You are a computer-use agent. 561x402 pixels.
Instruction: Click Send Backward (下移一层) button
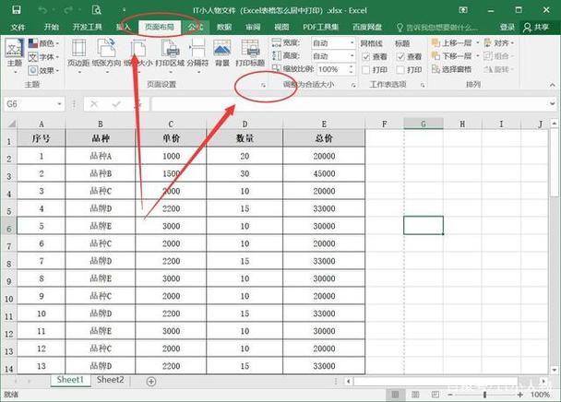tap(452, 56)
